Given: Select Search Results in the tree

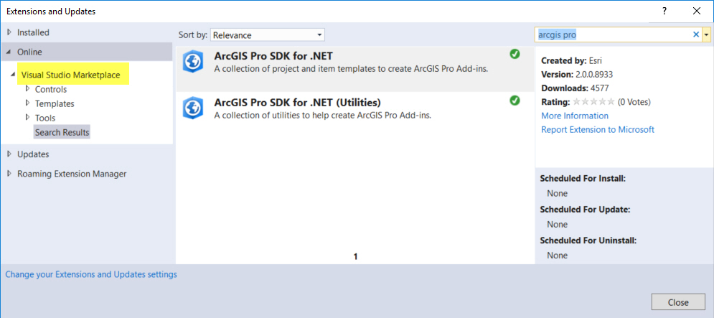Looking at the screenshot, I should [x=62, y=132].
